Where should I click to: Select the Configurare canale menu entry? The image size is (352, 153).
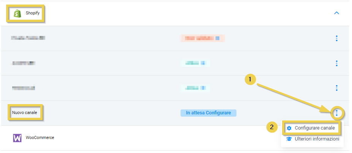point(314,128)
